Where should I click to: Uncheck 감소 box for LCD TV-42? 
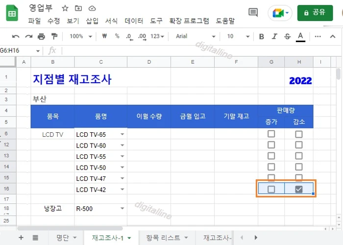coord(299,189)
